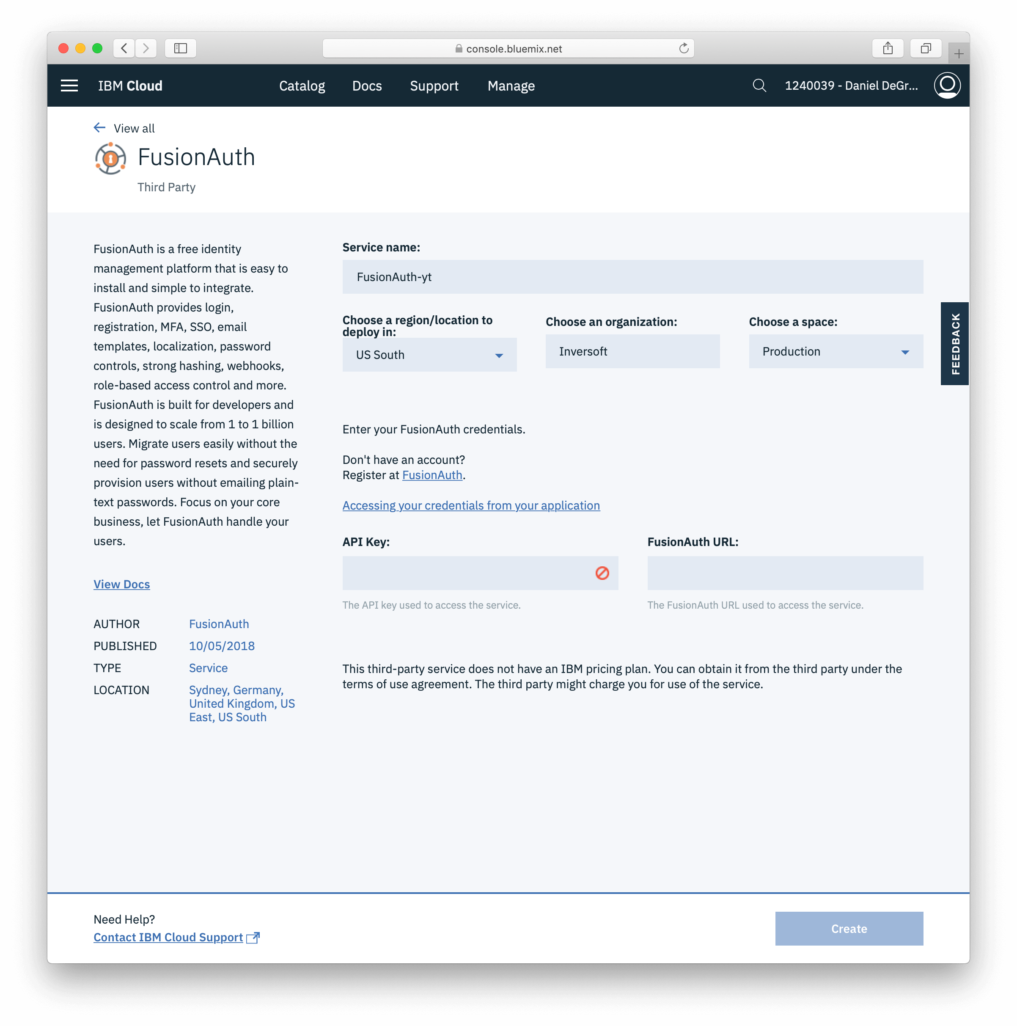The height and width of the screenshot is (1026, 1017).
Task: Open the View Docs link
Action: (x=121, y=584)
